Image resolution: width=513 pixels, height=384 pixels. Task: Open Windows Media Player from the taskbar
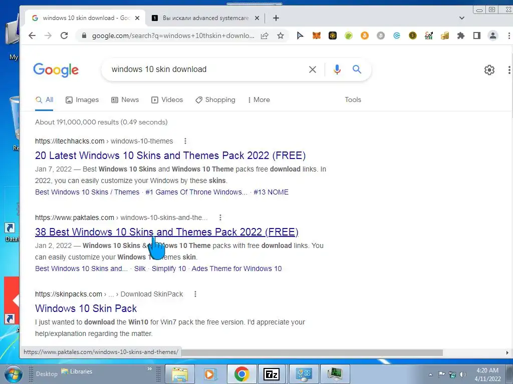[210, 374]
